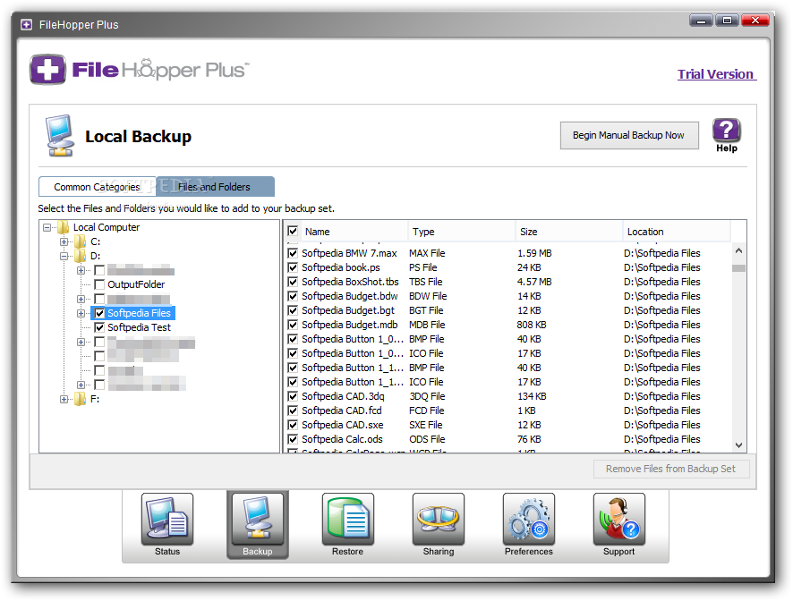Open the Preferences gears icon
This screenshot has height=601, width=793.
tap(528, 519)
